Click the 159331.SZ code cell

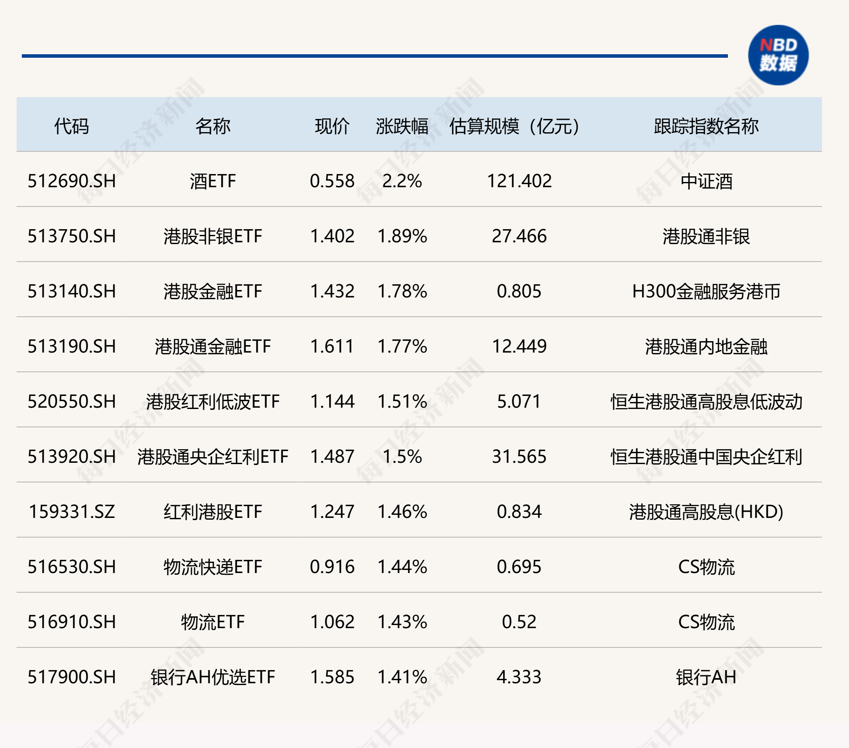[x=72, y=512]
